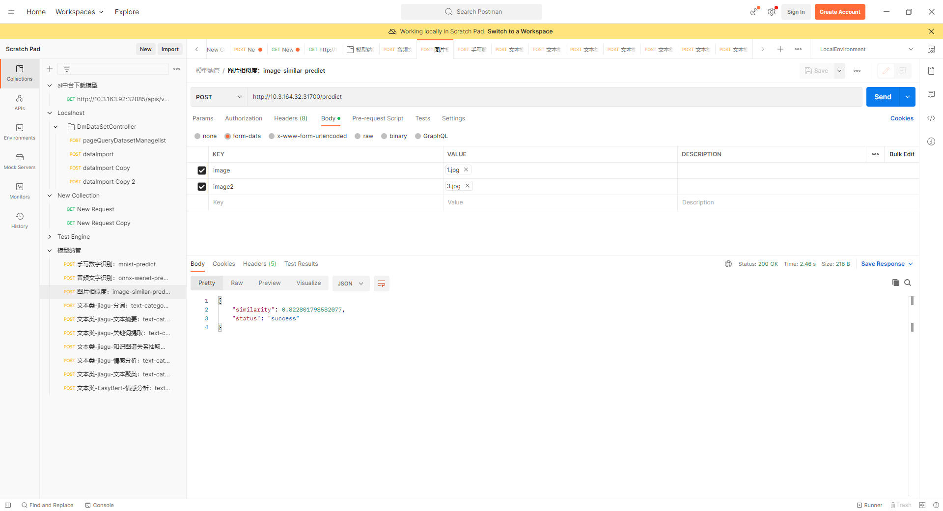Switch to the Headers (8) request tab
This screenshot has height=511, width=943.
point(291,118)
